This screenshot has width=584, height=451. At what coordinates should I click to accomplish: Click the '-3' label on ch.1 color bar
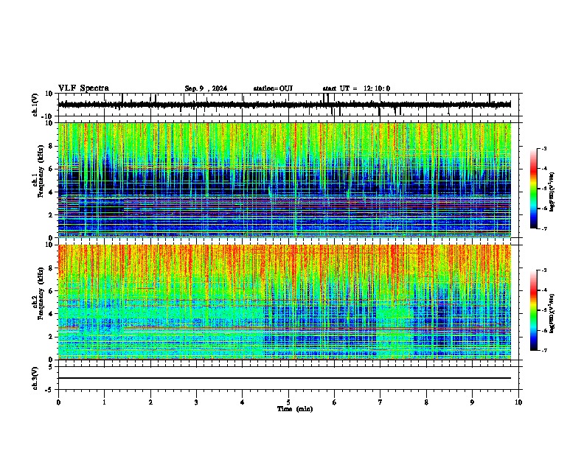pos(543,148)
